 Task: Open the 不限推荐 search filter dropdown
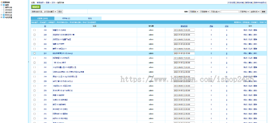tap(204, 12)
